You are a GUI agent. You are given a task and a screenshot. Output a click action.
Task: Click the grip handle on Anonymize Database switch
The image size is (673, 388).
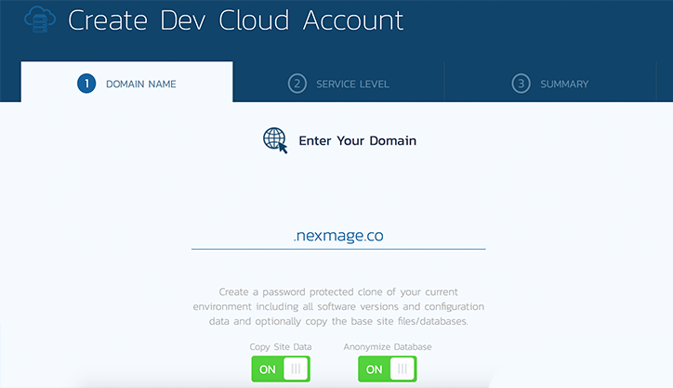[402, 369]
